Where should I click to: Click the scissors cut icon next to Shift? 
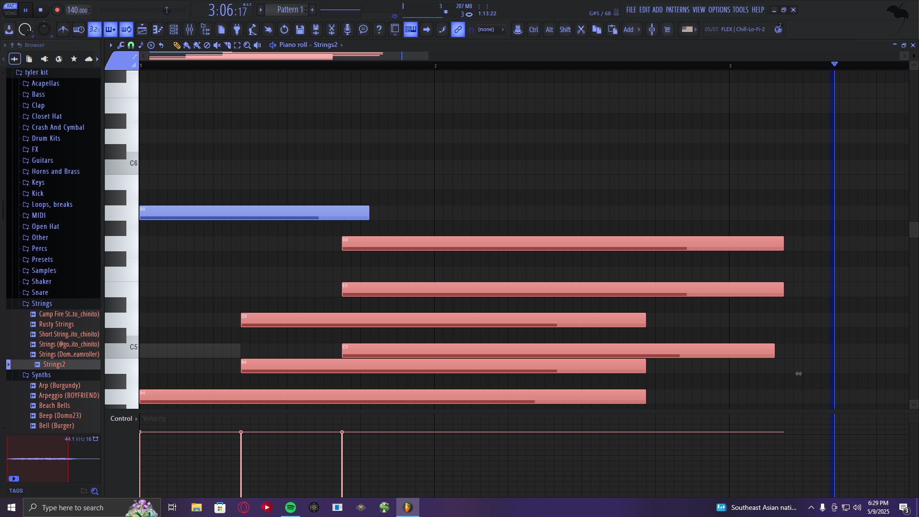581,30
